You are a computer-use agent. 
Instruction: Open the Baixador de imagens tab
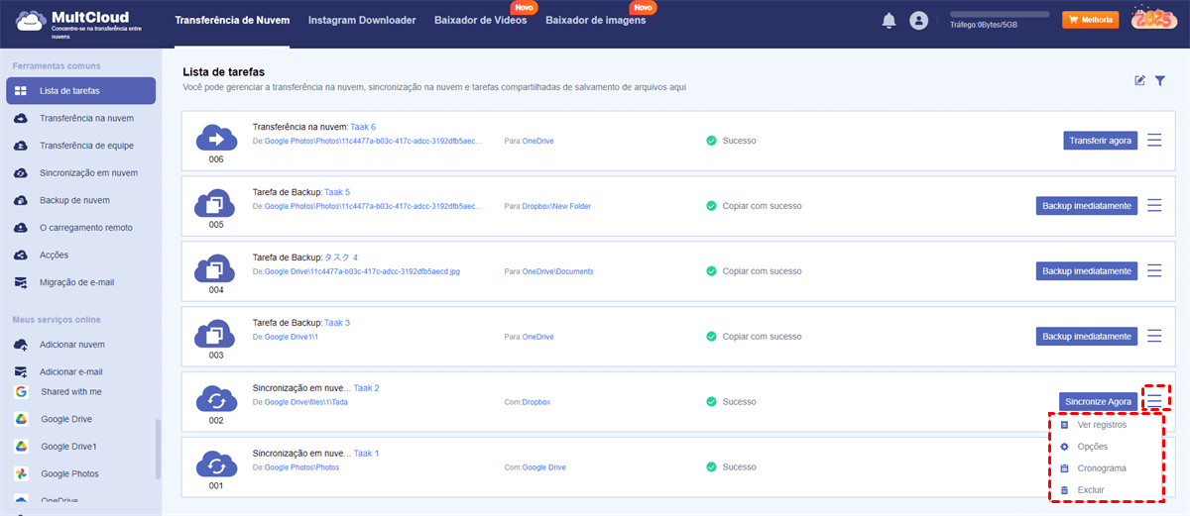595,20
